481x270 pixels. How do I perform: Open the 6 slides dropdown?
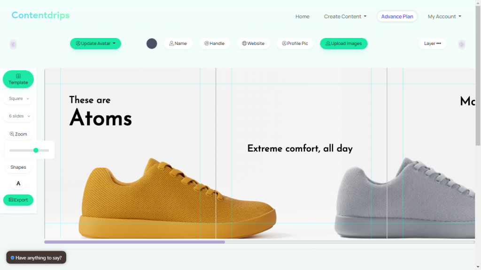click(x=19, y=116)
